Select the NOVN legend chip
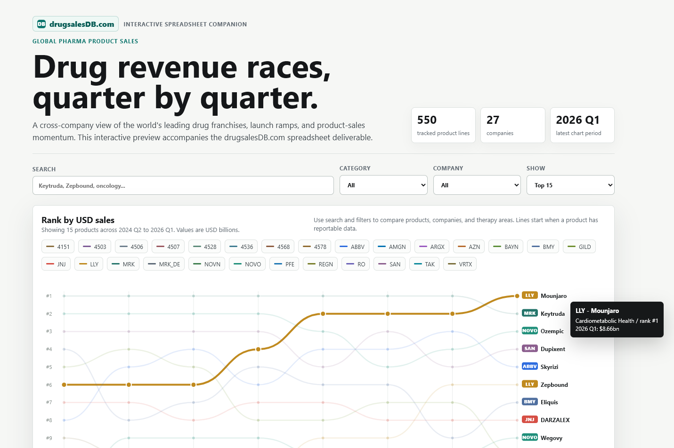 pos(207,264)
